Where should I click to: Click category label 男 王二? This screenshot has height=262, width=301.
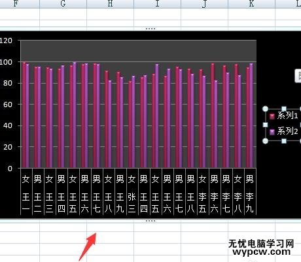(x=37, y=194)
